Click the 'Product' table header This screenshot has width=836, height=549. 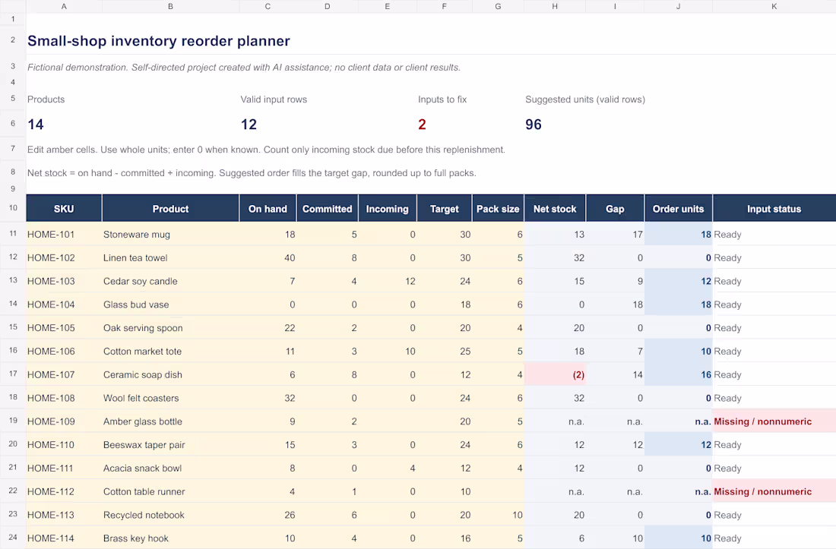coord(170,209)
